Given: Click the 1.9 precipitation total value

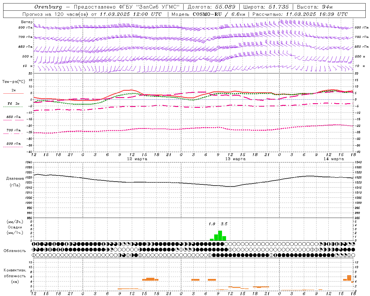Looking at the screenshot, I should pos(212,224).
